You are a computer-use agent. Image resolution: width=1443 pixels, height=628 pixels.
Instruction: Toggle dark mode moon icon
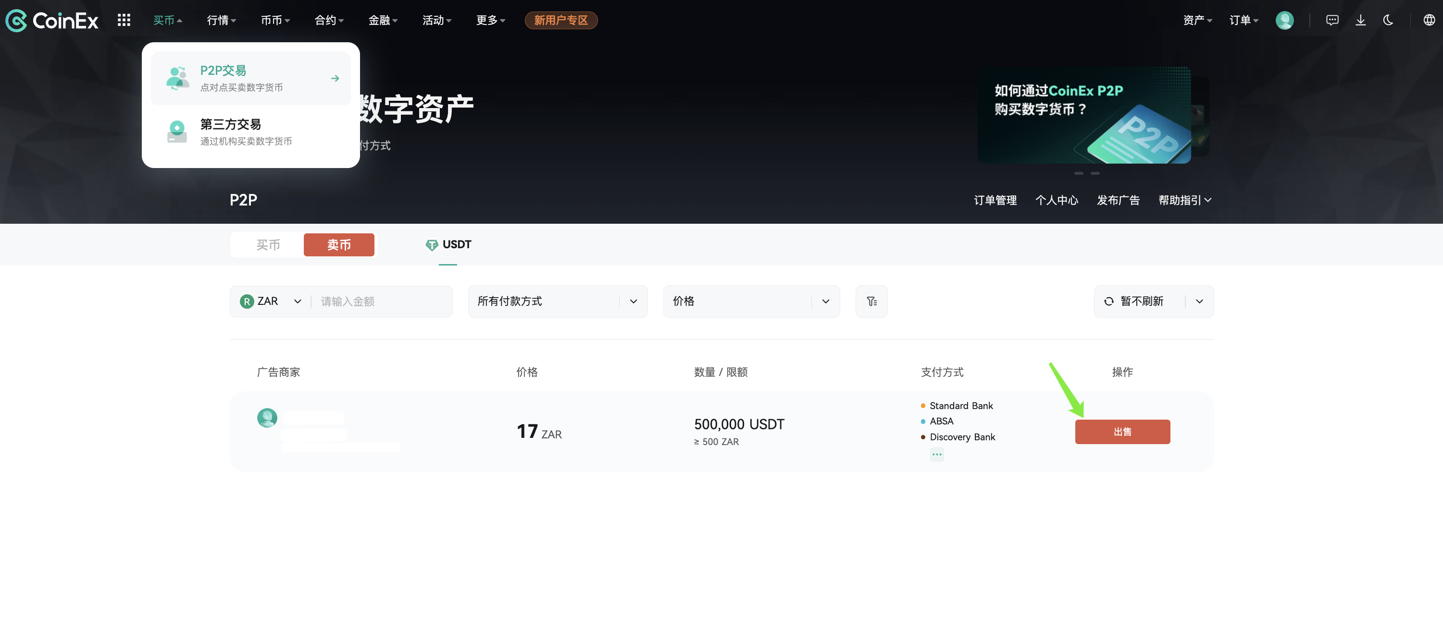click(x=1388, y=20)
